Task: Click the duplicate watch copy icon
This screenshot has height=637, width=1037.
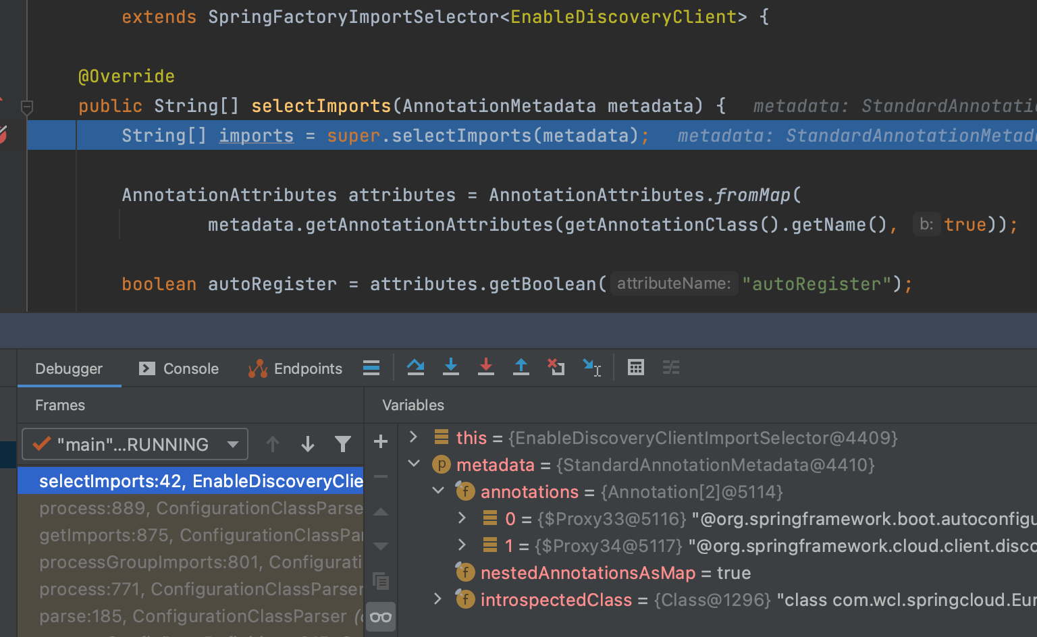Action: (381, 581)
